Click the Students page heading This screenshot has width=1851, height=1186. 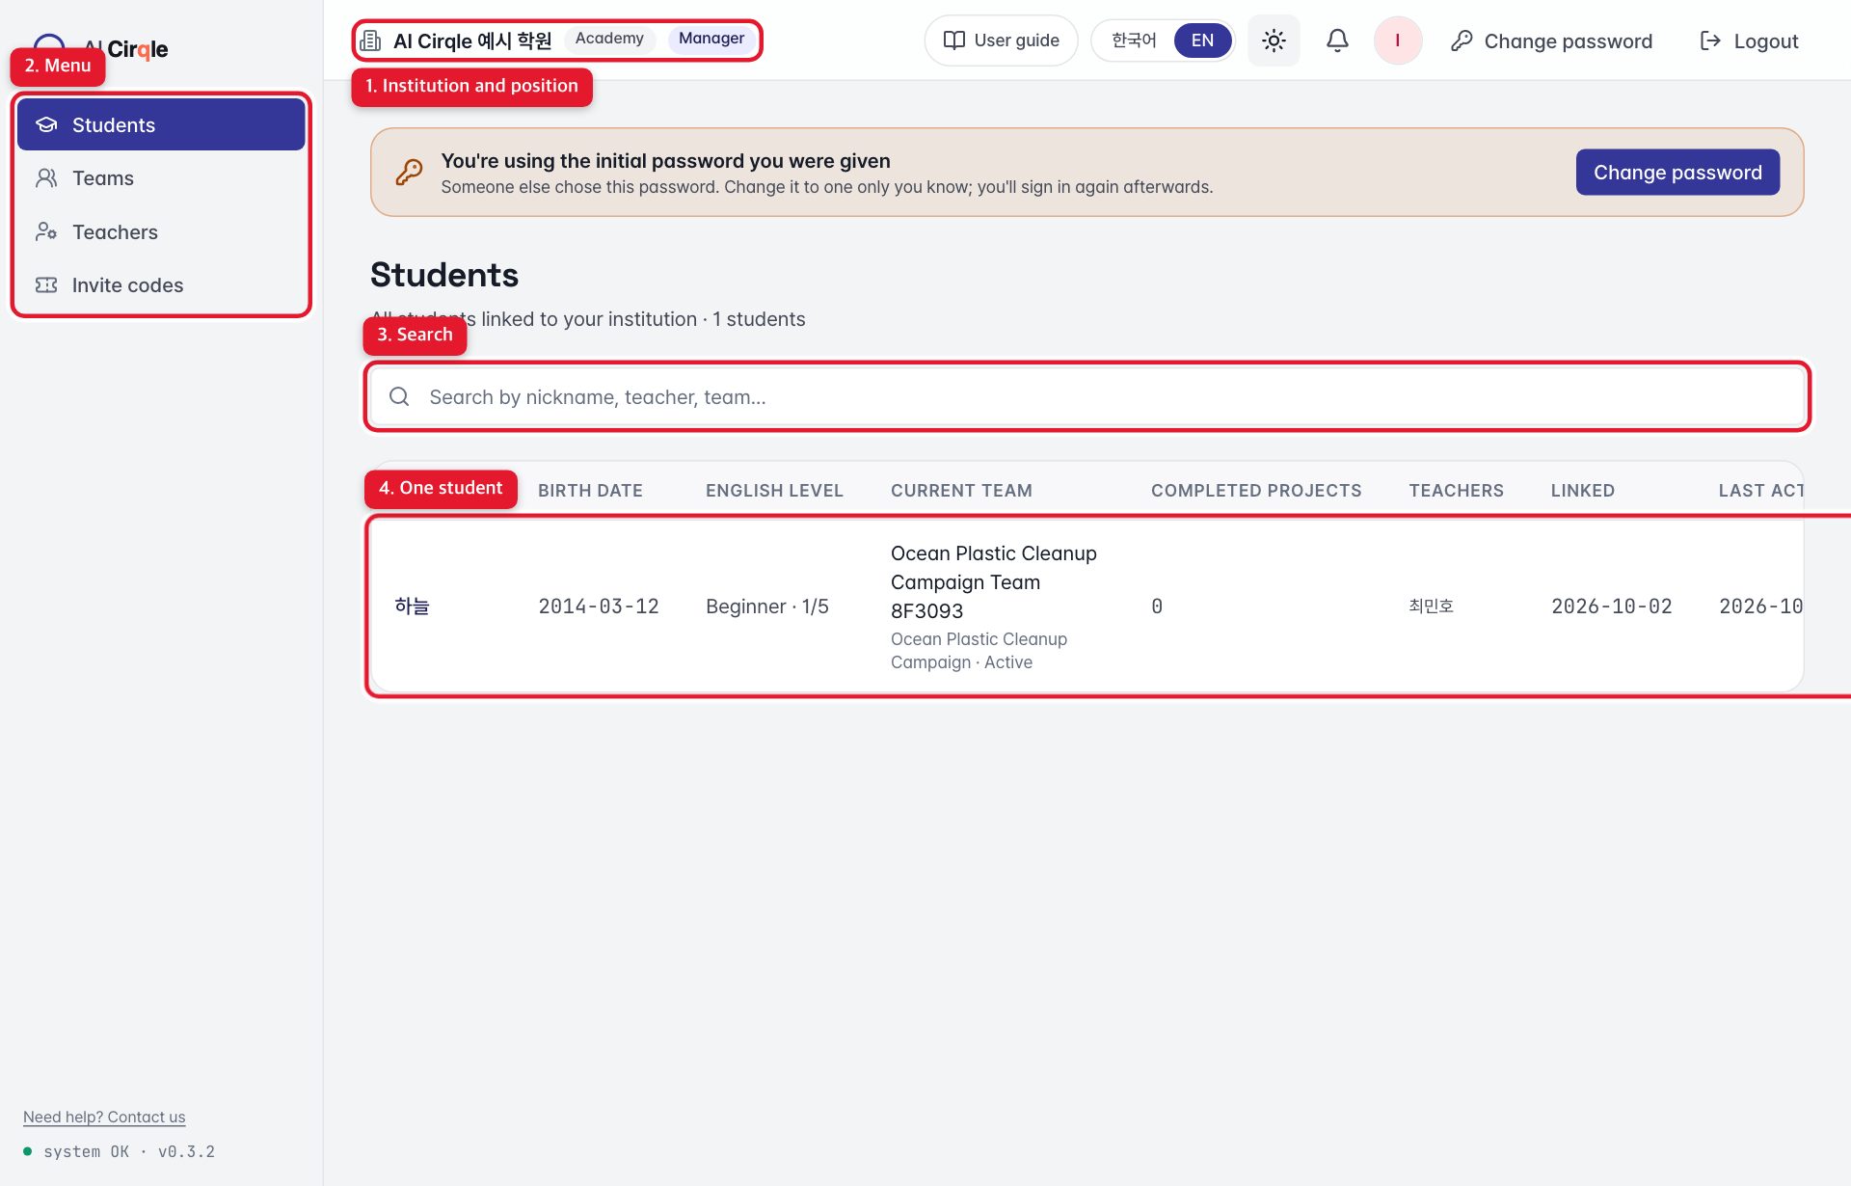[x=444, y=275]
